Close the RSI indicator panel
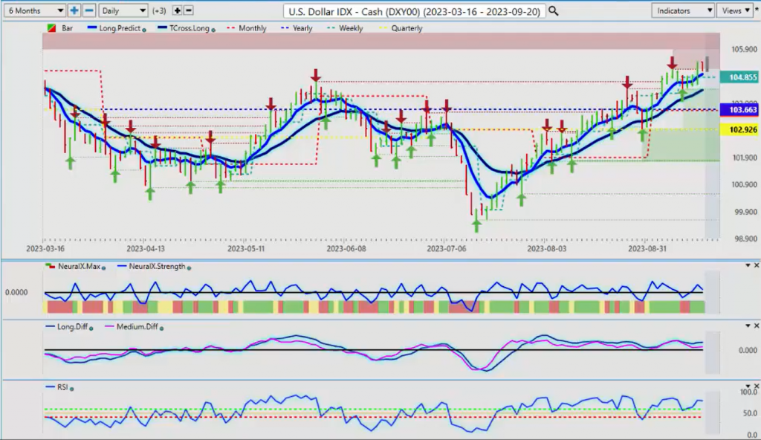Screen dimensions: 761x440 756,386
